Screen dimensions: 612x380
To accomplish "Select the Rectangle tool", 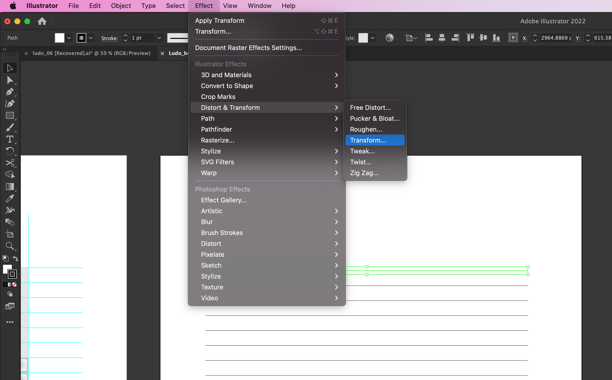I will coord(10,116).
